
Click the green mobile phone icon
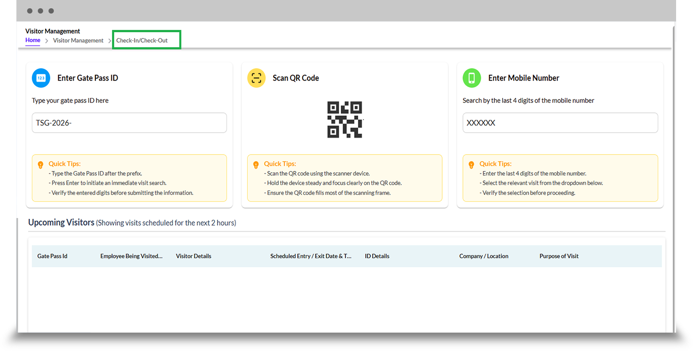[x=472, y=78]
